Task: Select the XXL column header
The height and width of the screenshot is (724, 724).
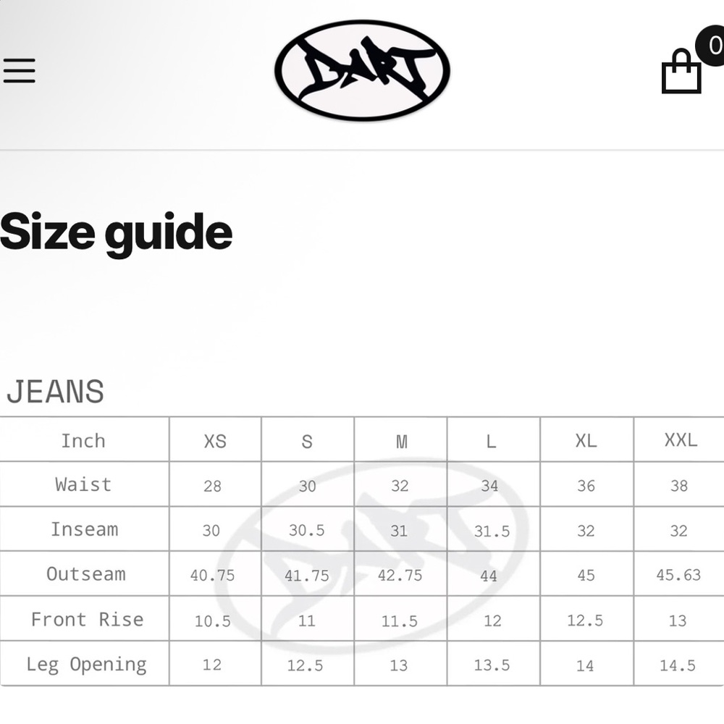Action: (681, 440)
